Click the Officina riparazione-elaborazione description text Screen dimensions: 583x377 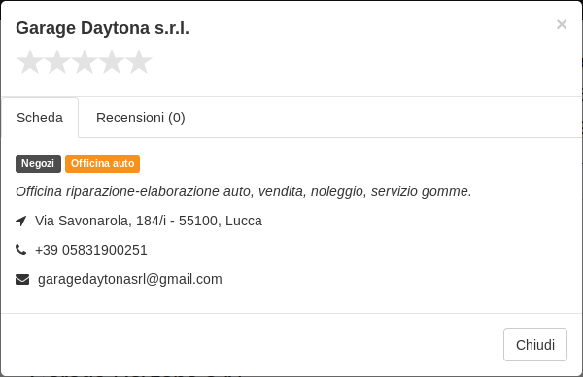(244, 191)
